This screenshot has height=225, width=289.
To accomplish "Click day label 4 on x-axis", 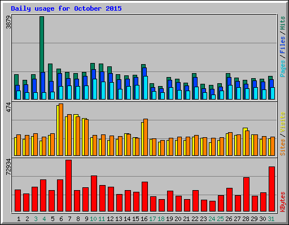I will pos(44,219).
